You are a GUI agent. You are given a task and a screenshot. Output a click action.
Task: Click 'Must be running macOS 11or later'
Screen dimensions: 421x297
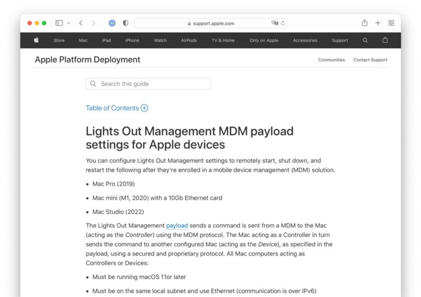tap(139, 277)
